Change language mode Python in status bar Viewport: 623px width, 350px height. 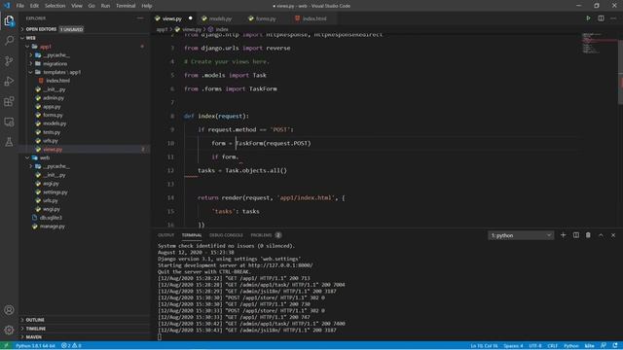pos(571,346)
